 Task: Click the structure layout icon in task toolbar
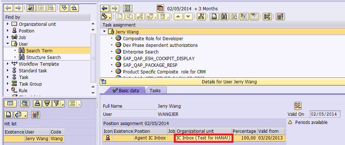[x=267, y=16]
